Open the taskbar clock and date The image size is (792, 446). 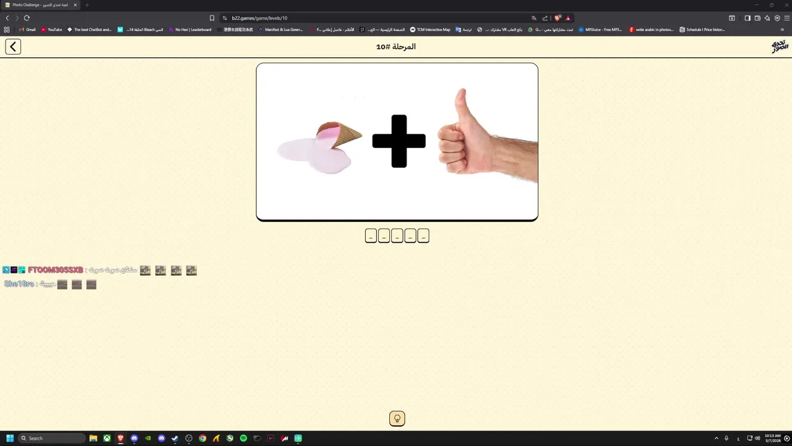tap(772, 439)
